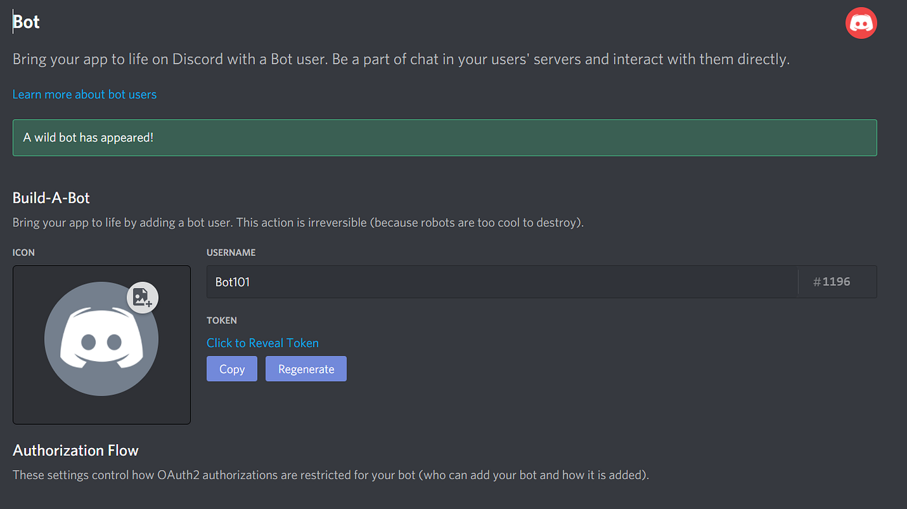
Task: Upload a new bot icon via the add-image icon
Action: coord(143,298)
